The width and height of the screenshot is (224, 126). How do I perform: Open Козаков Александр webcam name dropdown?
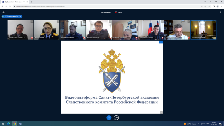coord(94,38)
